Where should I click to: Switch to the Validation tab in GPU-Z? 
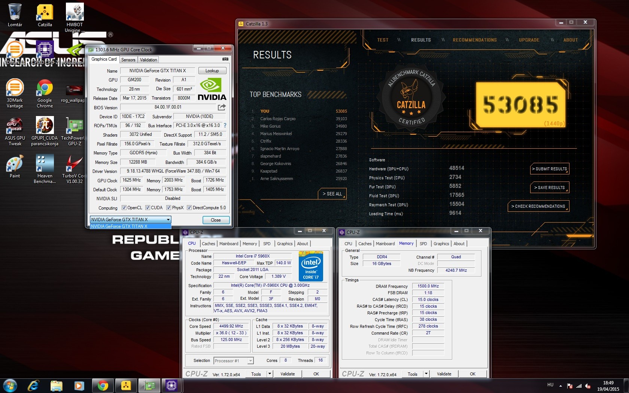[149, 60]
